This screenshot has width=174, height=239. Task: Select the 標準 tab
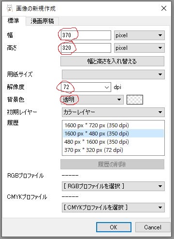tap(14, 21)
